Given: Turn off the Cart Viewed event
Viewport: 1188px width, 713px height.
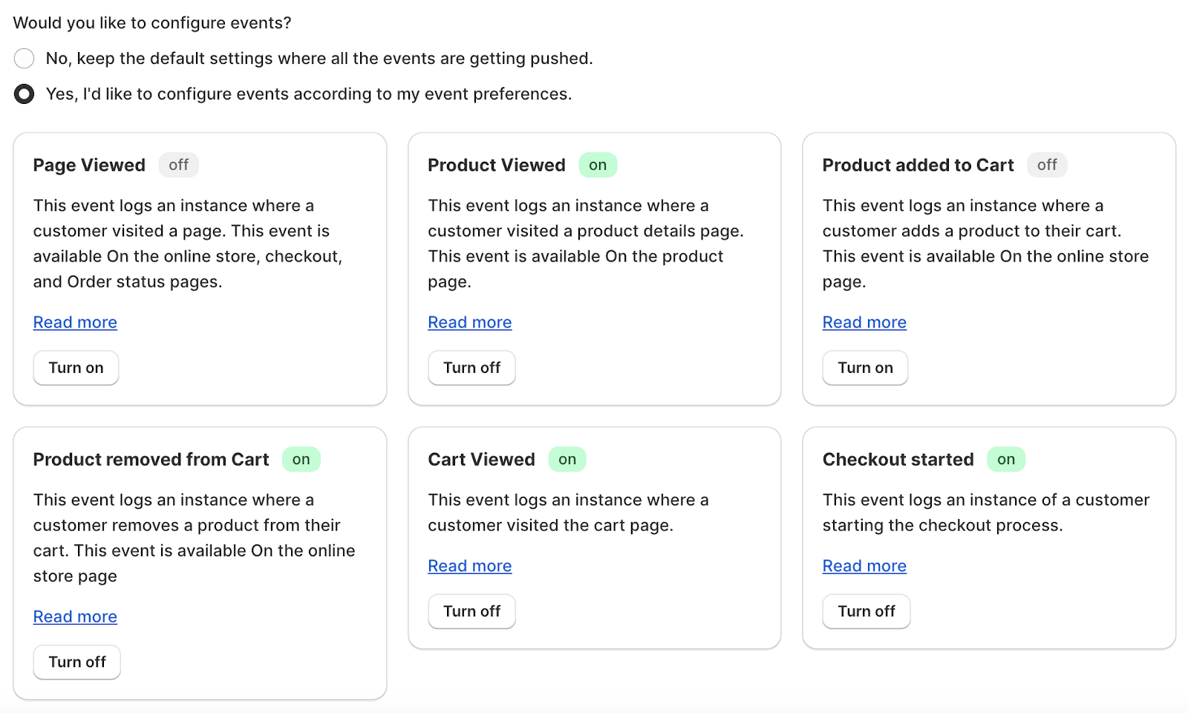Looking at the screenshot, I should 471,611.
